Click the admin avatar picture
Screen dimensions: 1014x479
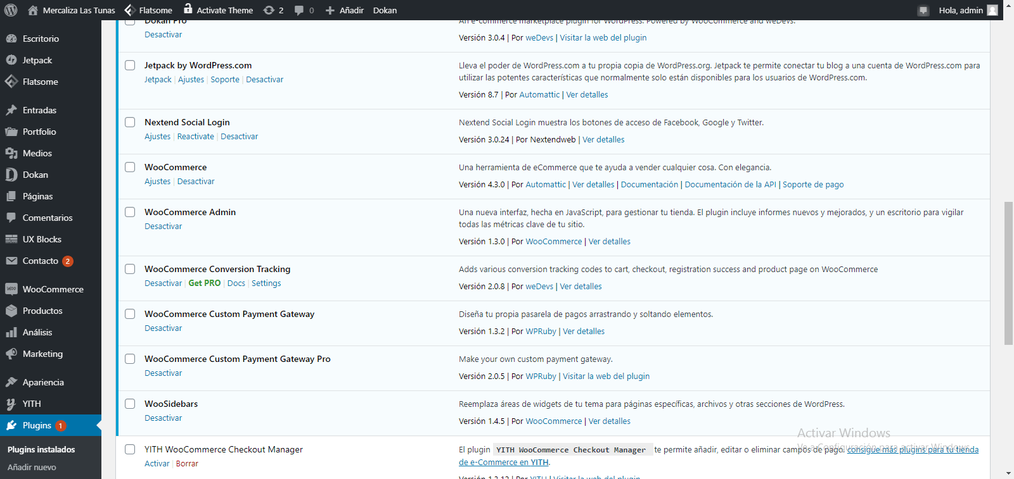pyautogui.click(x=992, y=10)
